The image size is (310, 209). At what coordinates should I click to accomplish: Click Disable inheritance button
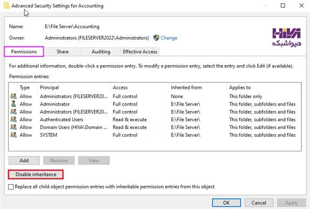click(36, 175)
